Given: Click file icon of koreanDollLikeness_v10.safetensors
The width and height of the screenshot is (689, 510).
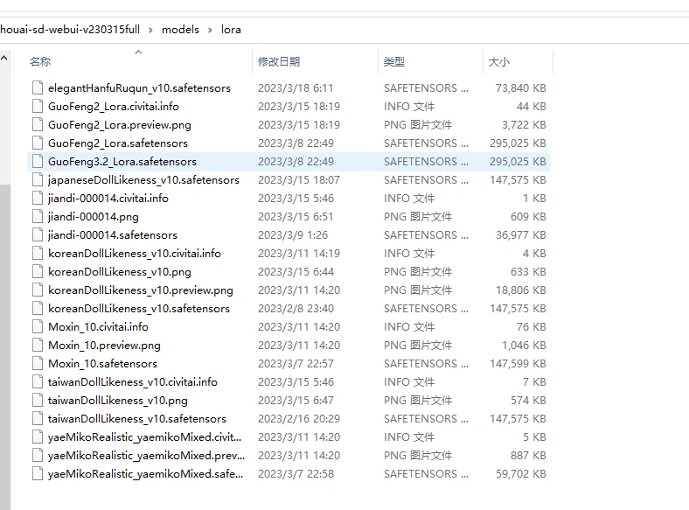Looking at the screenshot, I should 38,309.
